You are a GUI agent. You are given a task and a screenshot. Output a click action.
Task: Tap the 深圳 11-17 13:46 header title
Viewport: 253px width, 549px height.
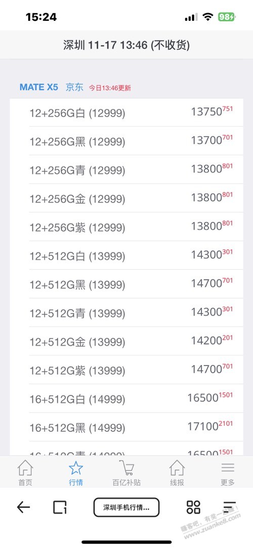click(126, 45)
